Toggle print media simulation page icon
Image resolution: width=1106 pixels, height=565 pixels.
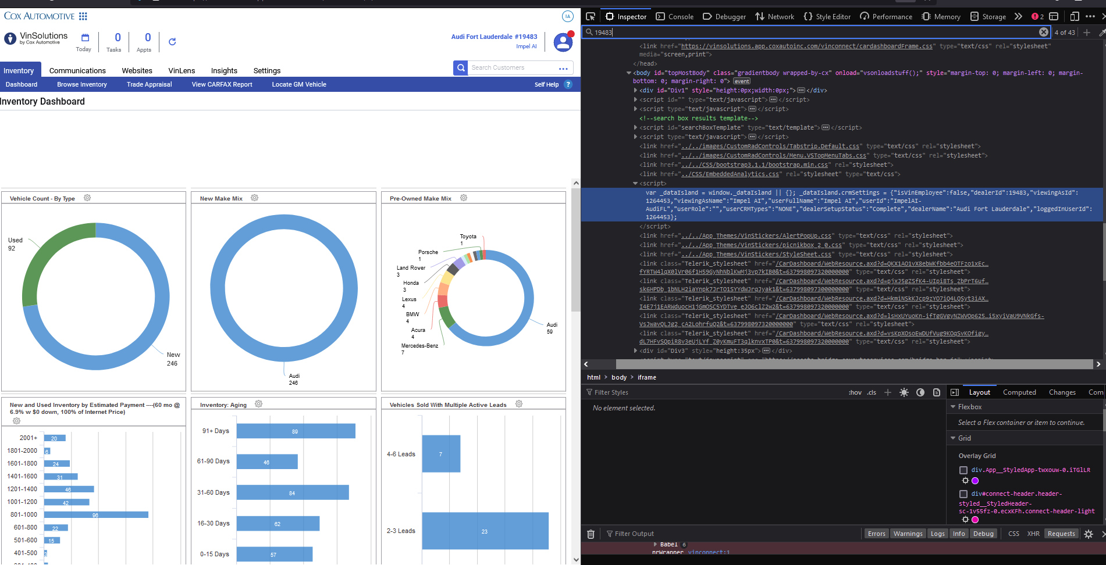tap(937, 392)
